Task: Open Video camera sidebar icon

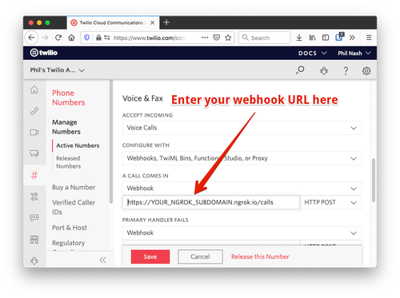Action: coord(34,132)
